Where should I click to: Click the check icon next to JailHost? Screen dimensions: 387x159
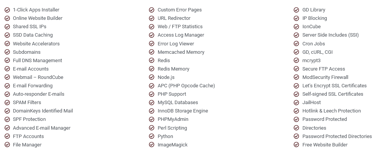[296, 103]
